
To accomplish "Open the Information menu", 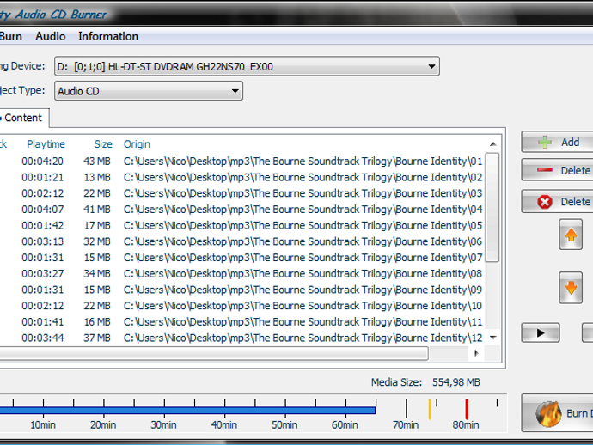I will [108, 36].
